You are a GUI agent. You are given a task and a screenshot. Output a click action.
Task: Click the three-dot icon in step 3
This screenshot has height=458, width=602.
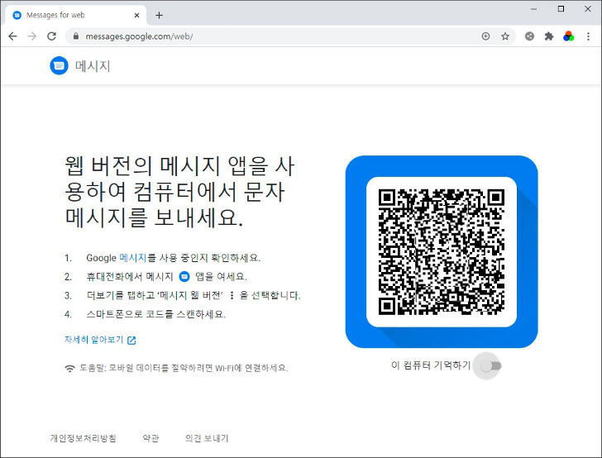coord(232,295)
